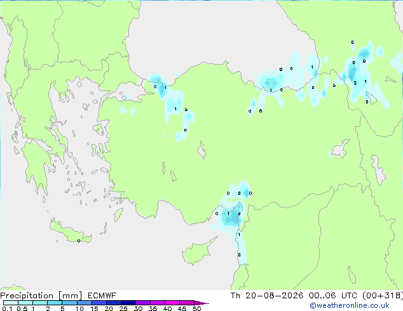The image size is (403, 311).
Task: Choose the dark navy 25–30 mm legend swatch
Action: (128, 303)
